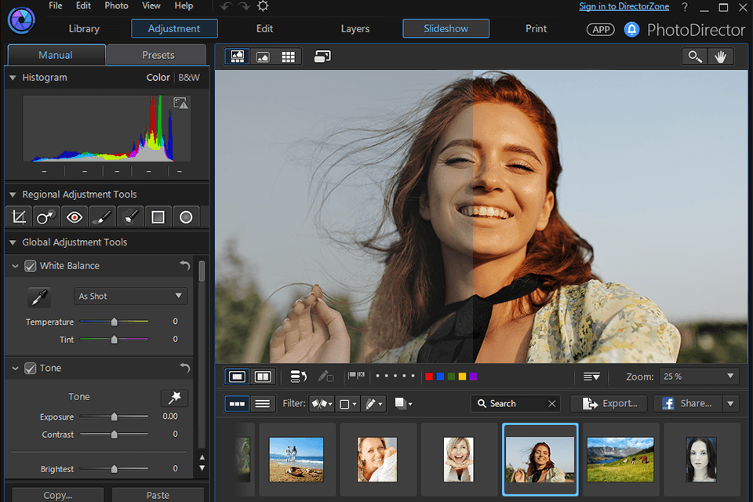Collapse the Regional Adjustment Tools section
The height and width of the screenshot is (502, 753).
13,195
